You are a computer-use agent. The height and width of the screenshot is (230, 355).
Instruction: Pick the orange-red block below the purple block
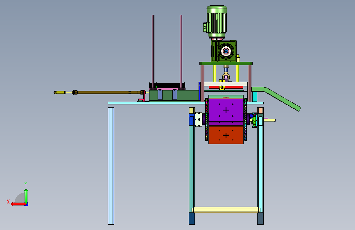226,135
